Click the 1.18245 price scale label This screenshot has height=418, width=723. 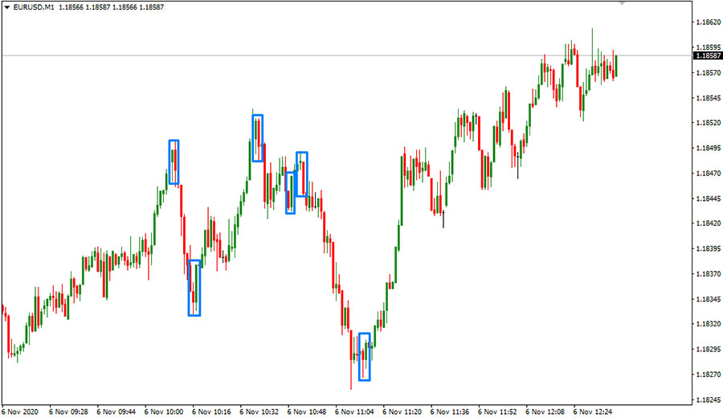(x=708, y=400)
